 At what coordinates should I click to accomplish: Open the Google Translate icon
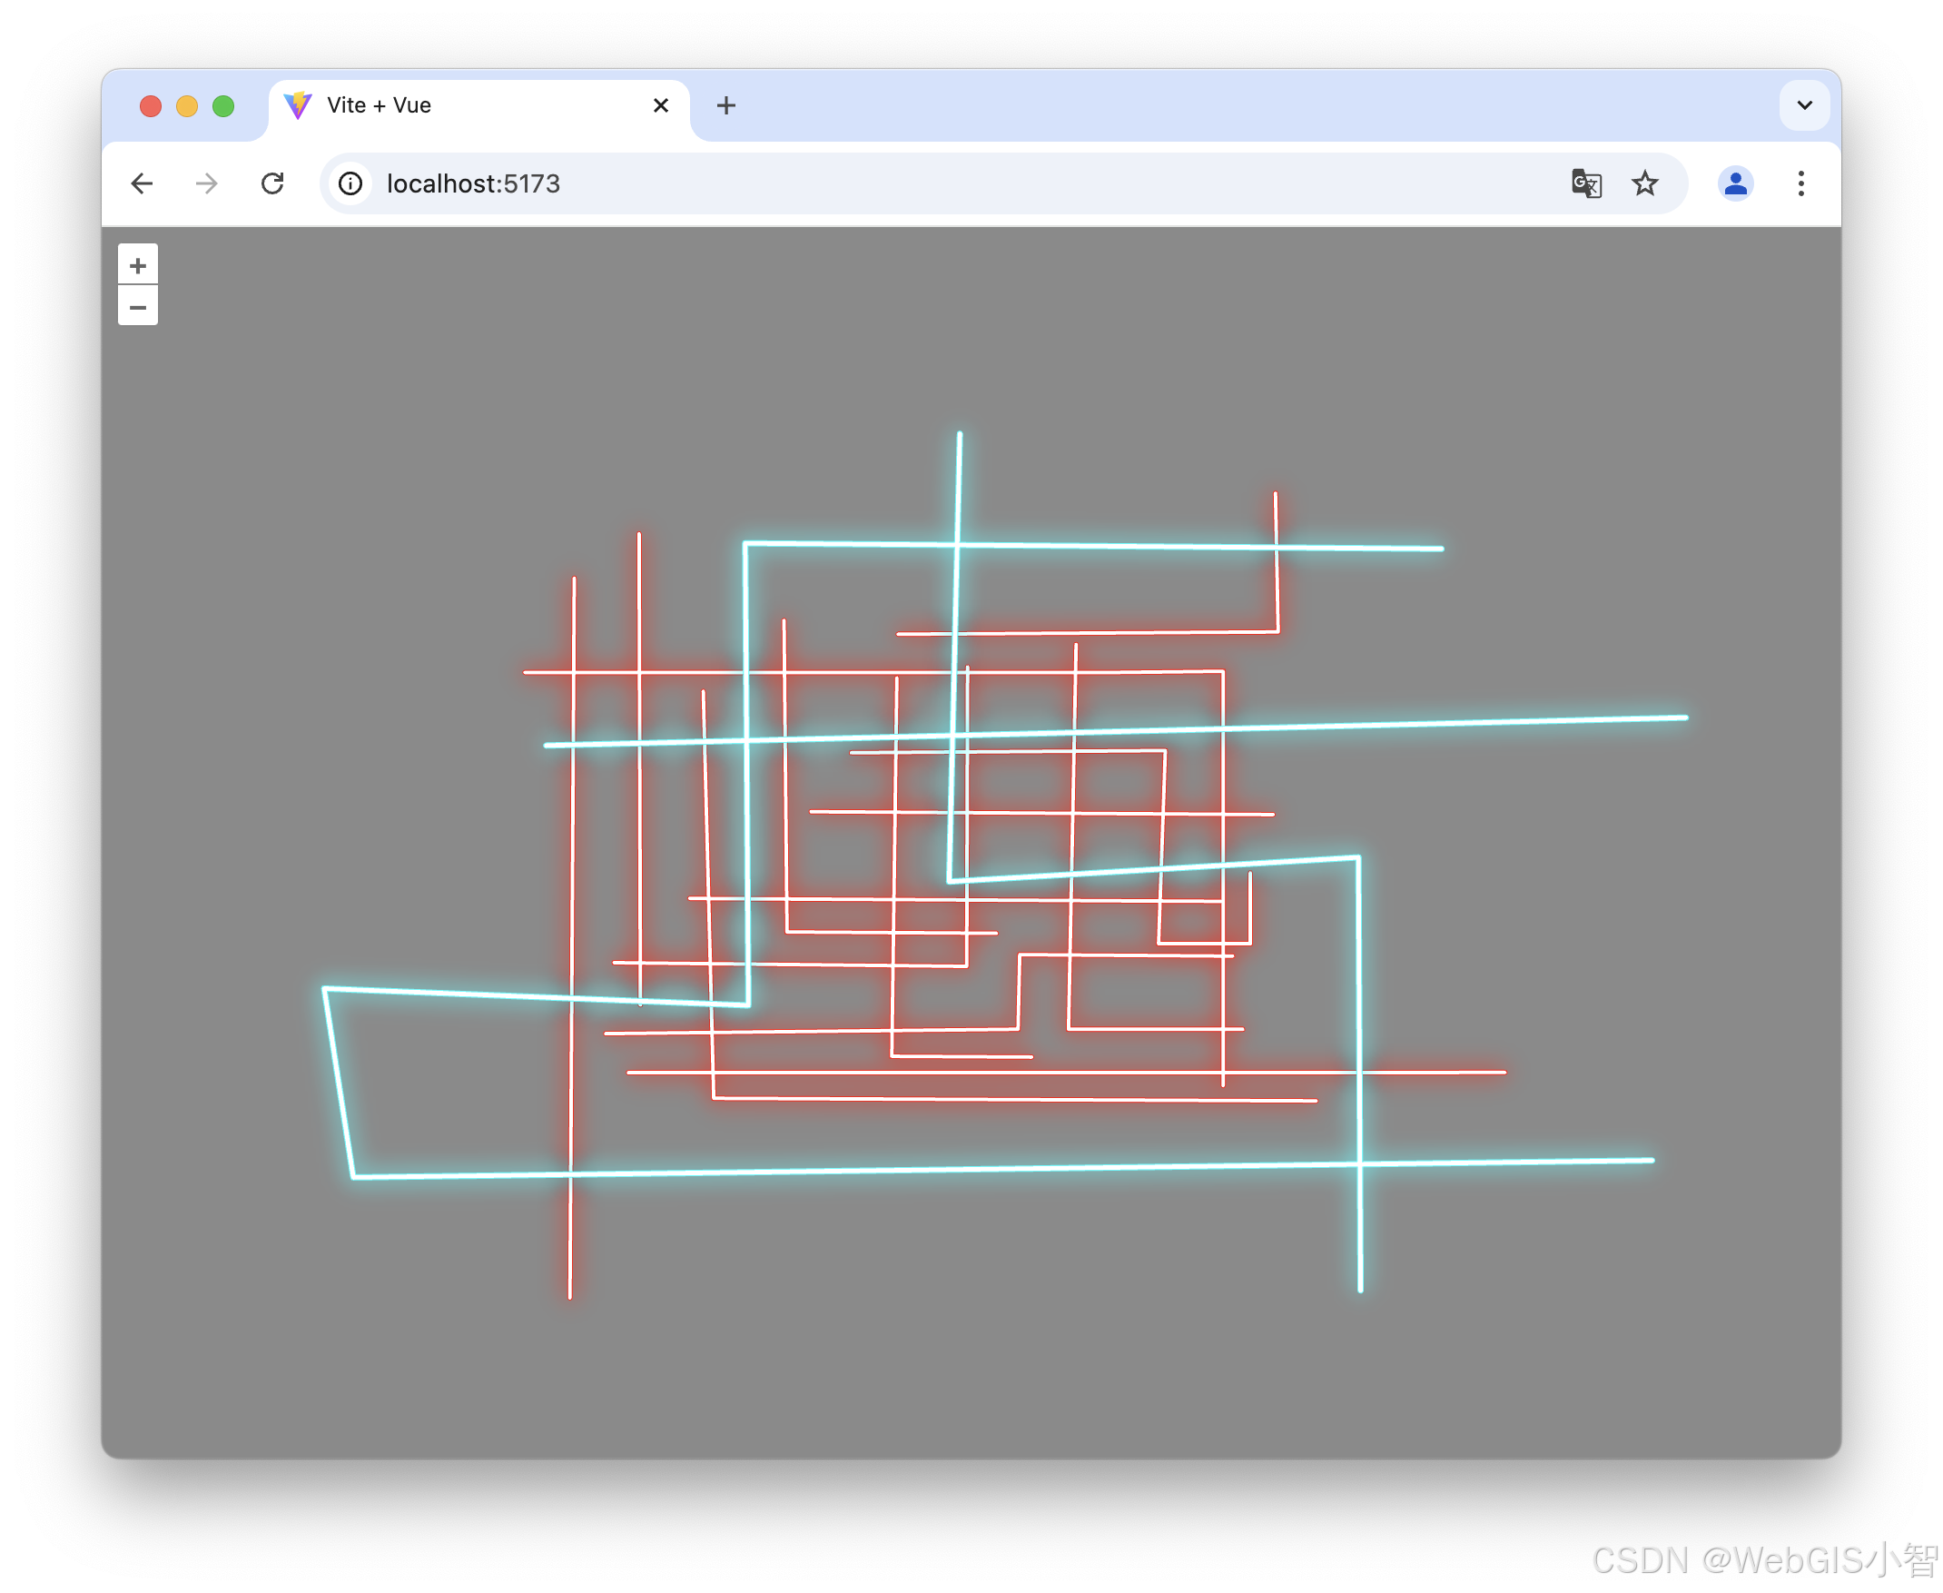tap(1586, 183)
